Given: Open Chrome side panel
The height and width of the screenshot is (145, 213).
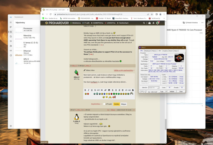Looking at the screenshot, I should 157,14.
